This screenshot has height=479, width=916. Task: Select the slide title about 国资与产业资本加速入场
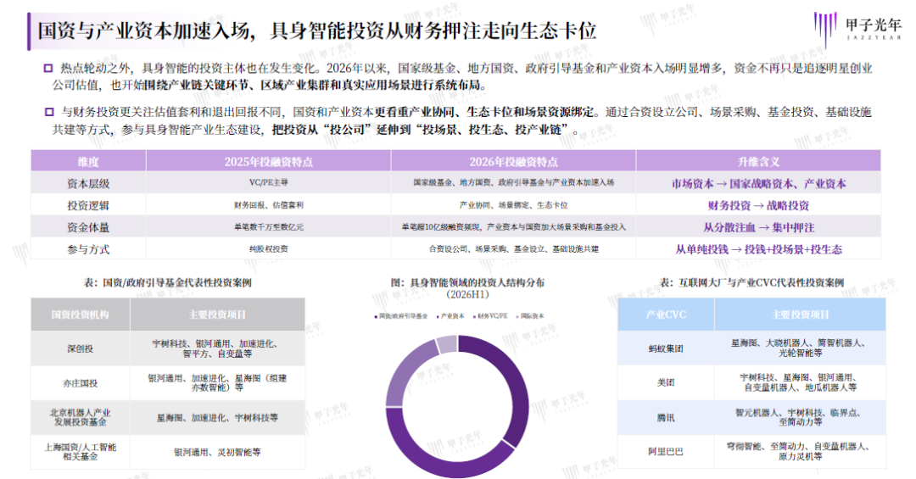tap(316, 31)
